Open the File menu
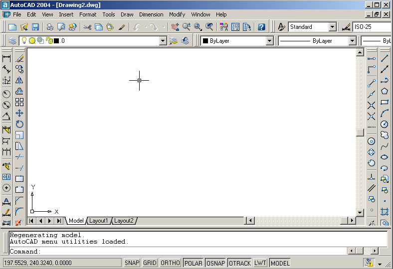The height and width of the screenshot is (269, 393). click(x=17, y=14)
